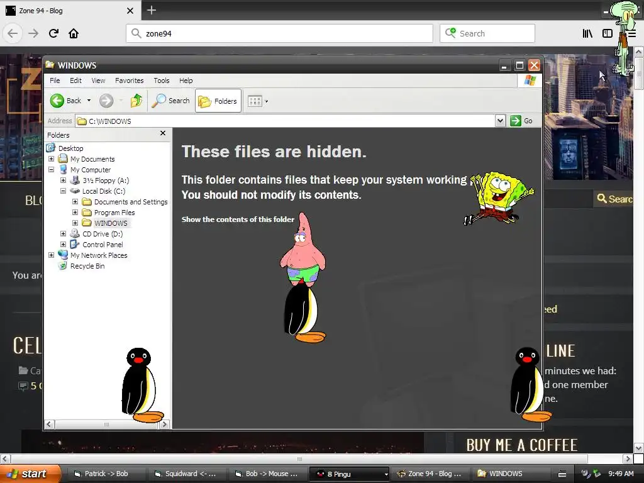Click the Go button next to address bar
The width and height of the screenshot is (644, 483).
tap(521, 121)
